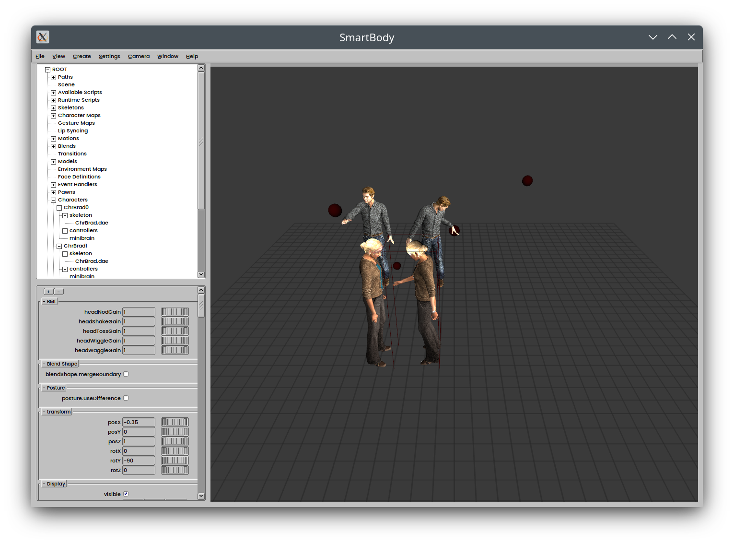Select minibrain under ChrBrad0
The width and height of the screenshot is (734, 544).
click(82, 238)
